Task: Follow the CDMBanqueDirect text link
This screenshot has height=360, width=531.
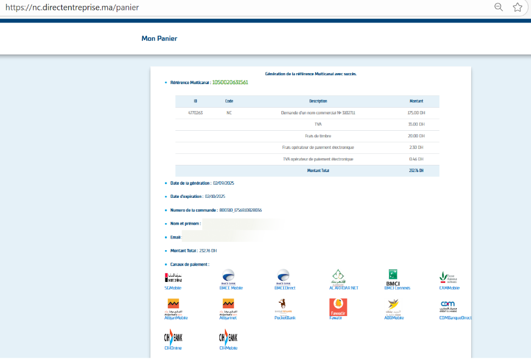Action: tap(456, 318)
